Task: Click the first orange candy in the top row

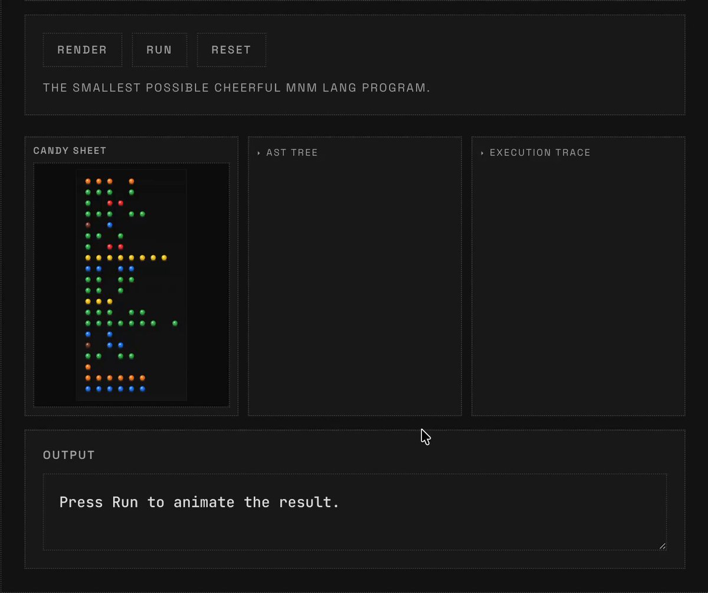Action: [88, 181]
